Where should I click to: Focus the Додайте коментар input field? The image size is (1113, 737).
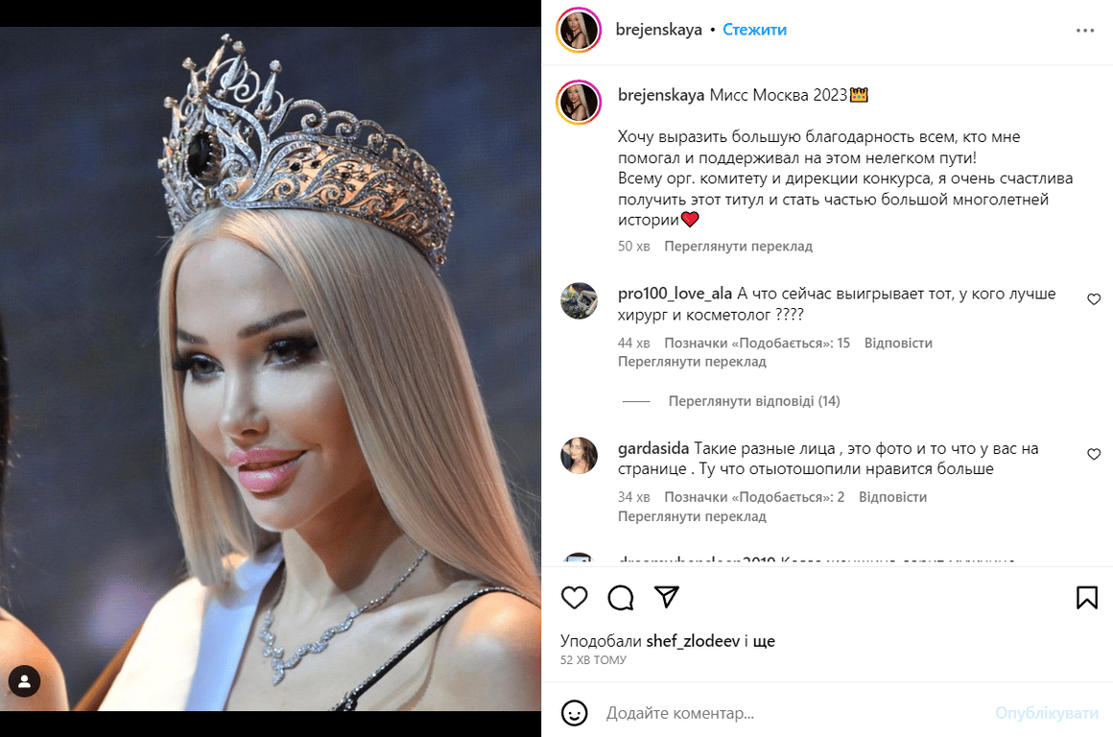788,713
